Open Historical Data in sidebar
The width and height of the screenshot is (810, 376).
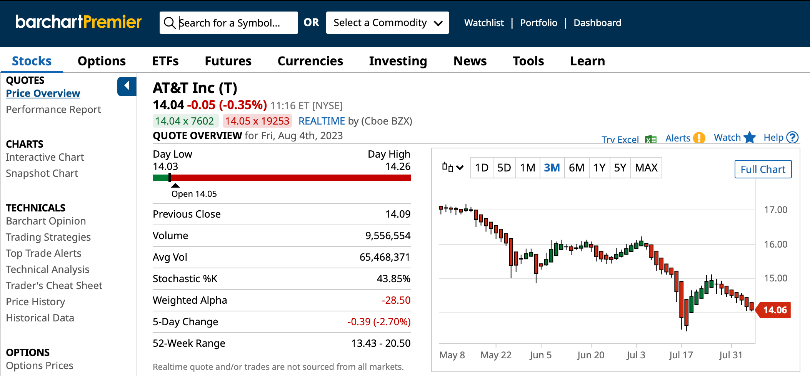[40, 318]
